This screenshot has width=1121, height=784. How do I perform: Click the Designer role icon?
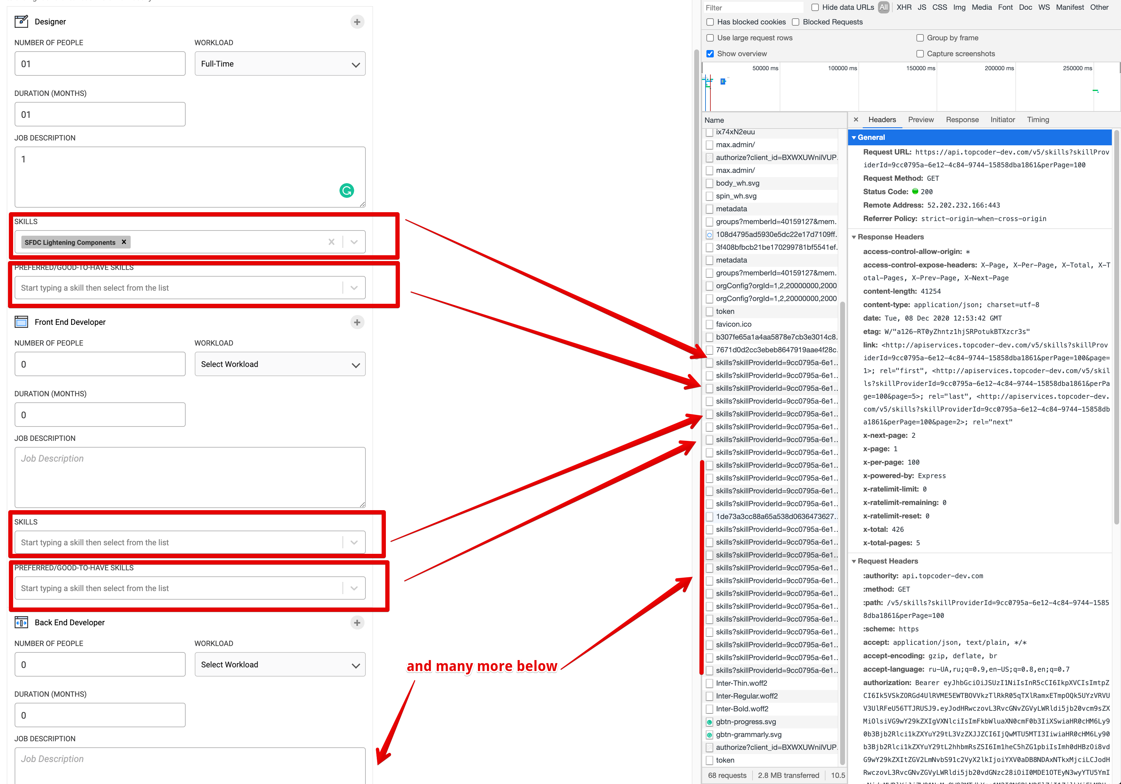pyautogui.click(x=21, y=21)
